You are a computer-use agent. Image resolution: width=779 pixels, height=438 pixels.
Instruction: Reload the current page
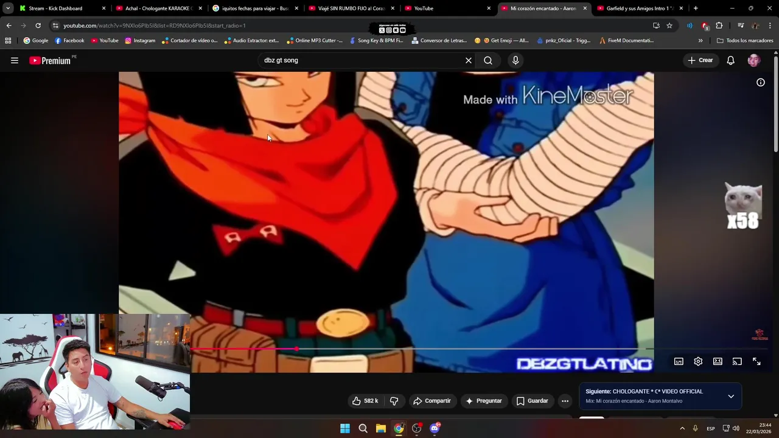pos(38,26)
